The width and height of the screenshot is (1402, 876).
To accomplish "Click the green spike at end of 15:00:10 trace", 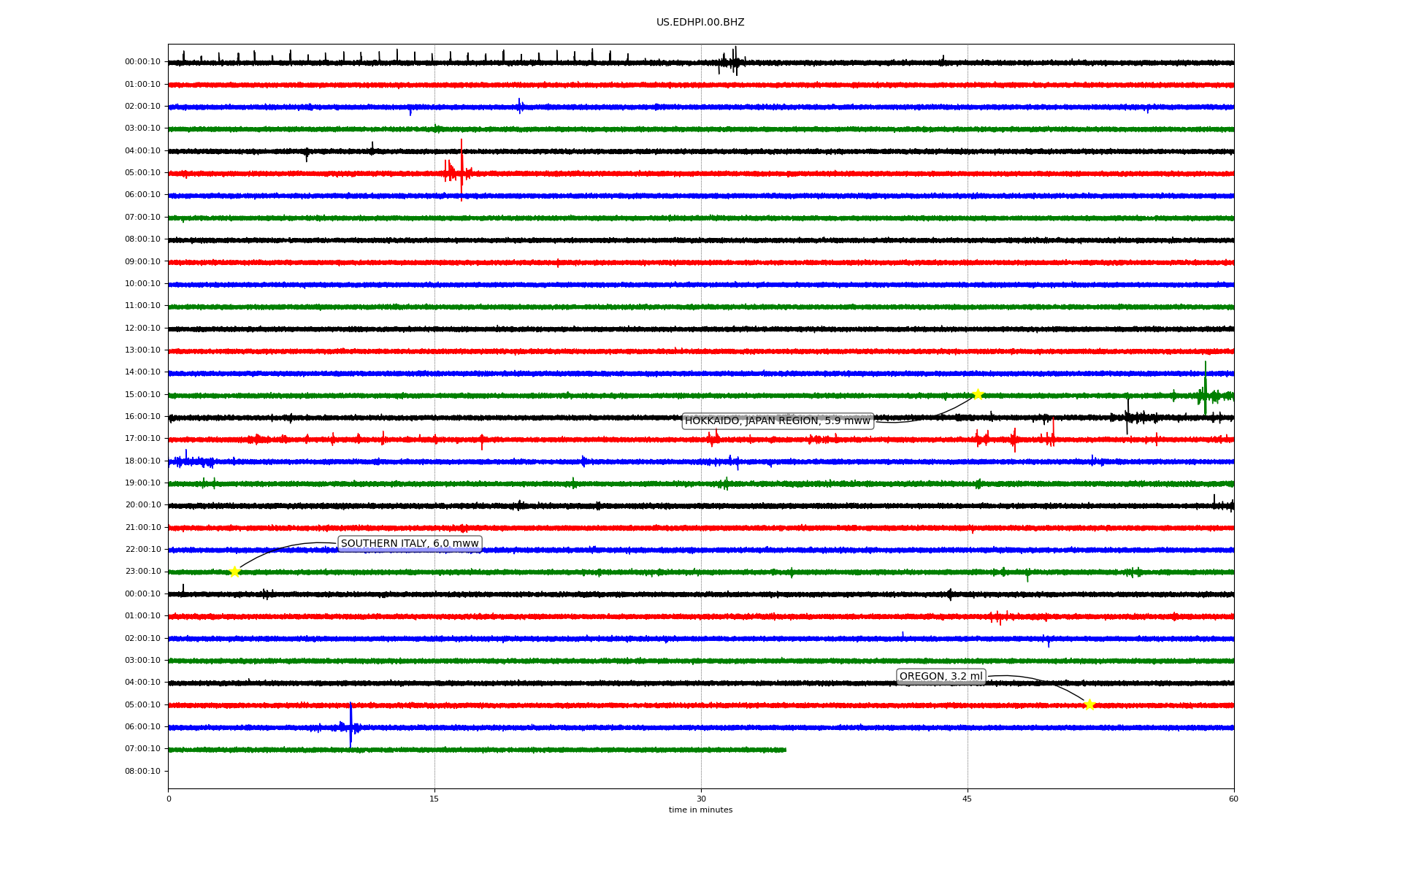I will click(x=1205, y=387).
